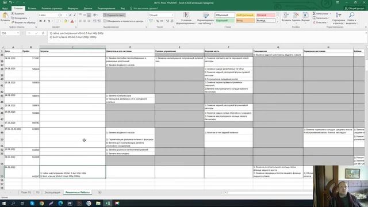The width and height of the screenshot is (368, 207).
Task: Open Find & Select with the magnifier
Action: (351, 18)
